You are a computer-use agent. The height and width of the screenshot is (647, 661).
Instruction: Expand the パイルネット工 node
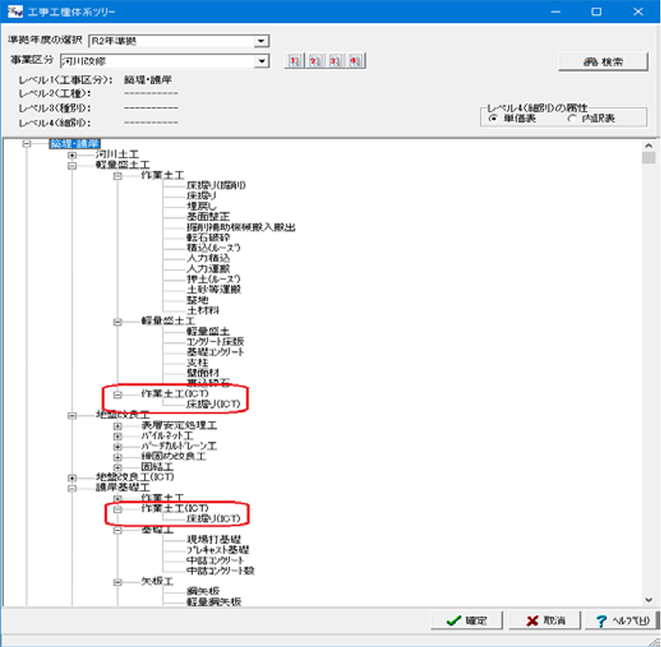(x=118, y=436)
